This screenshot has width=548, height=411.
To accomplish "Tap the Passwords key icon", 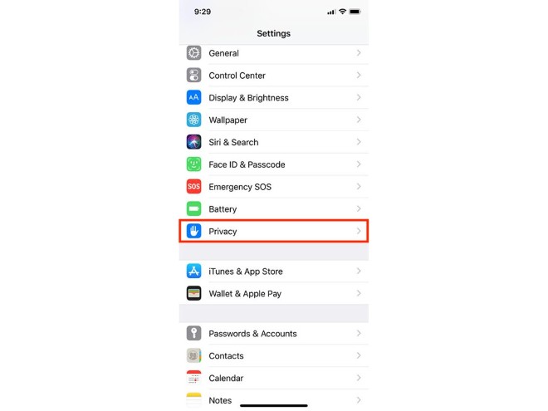I will (x=193, y=334).
